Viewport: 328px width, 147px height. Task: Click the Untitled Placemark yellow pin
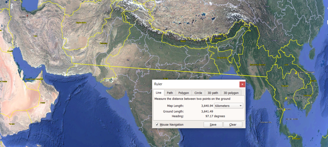point(296,73)
